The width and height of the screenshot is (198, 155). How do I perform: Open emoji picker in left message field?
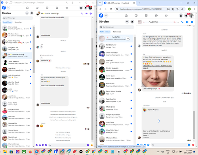(x=88, y=145)
